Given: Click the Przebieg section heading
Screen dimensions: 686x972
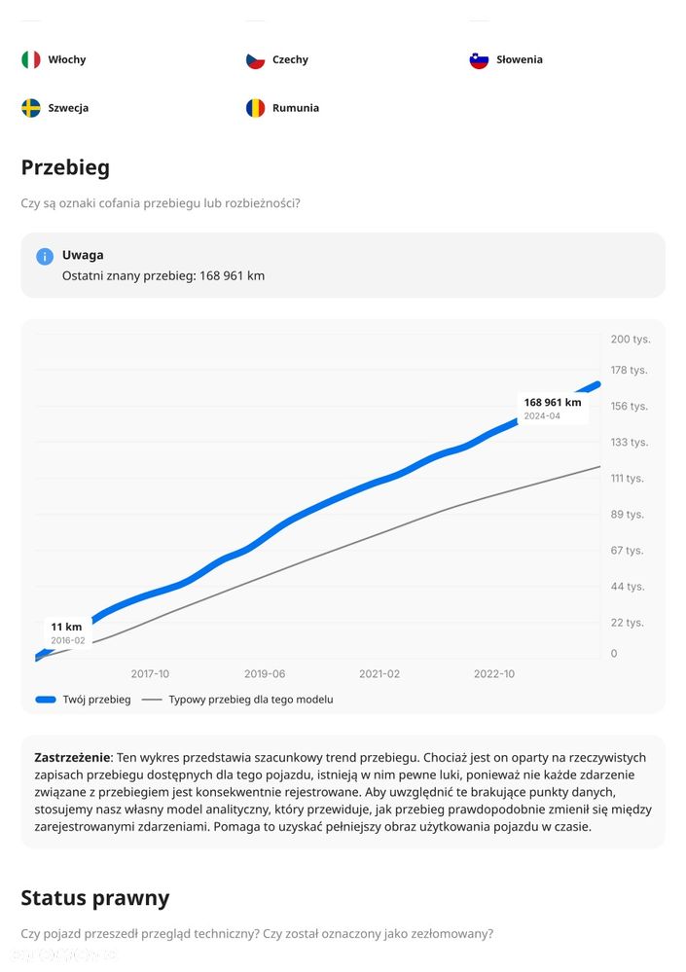Looking at the screenshot, I should 65,167.
